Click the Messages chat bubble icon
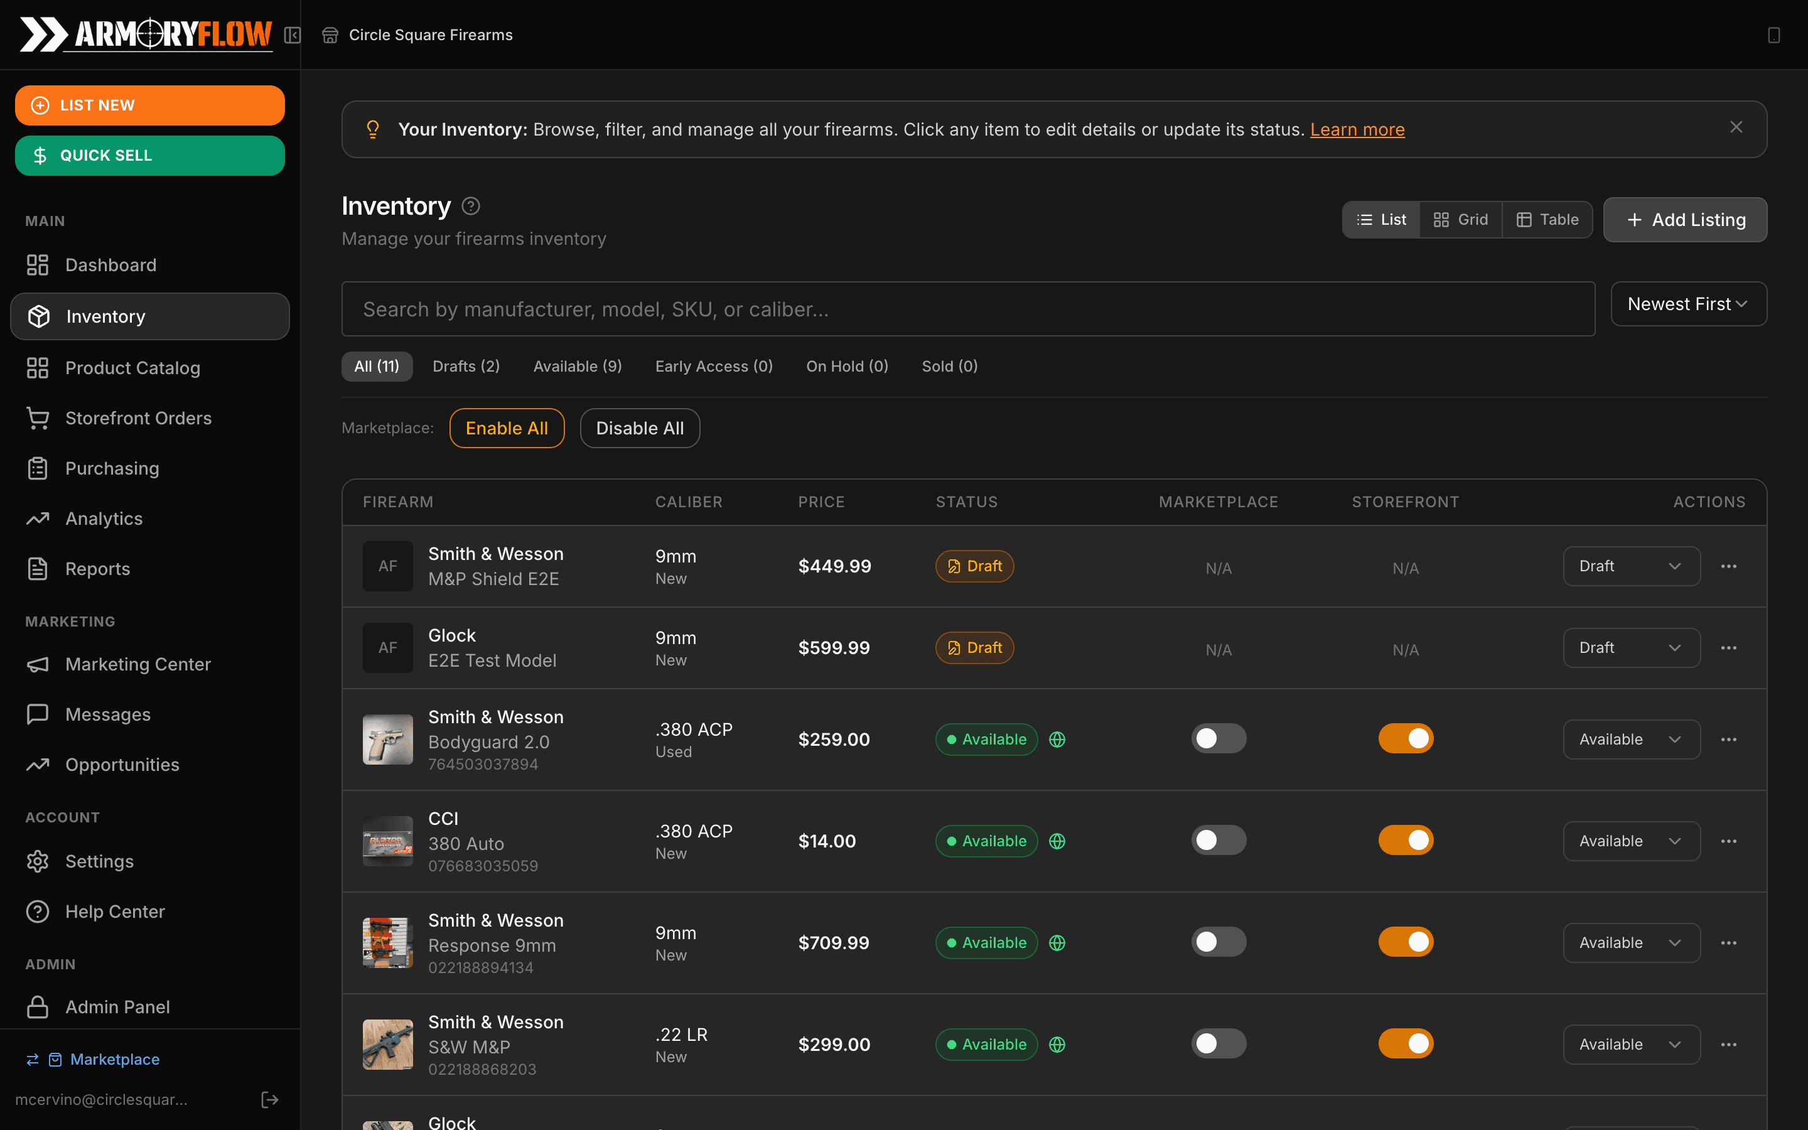This screenshot has width=1808, height=1130. (x=38, y=714)
